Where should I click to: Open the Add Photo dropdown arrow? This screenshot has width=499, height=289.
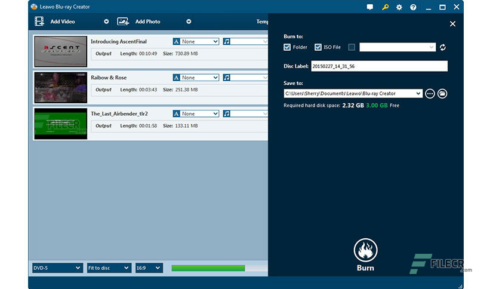tap(189, 21)
